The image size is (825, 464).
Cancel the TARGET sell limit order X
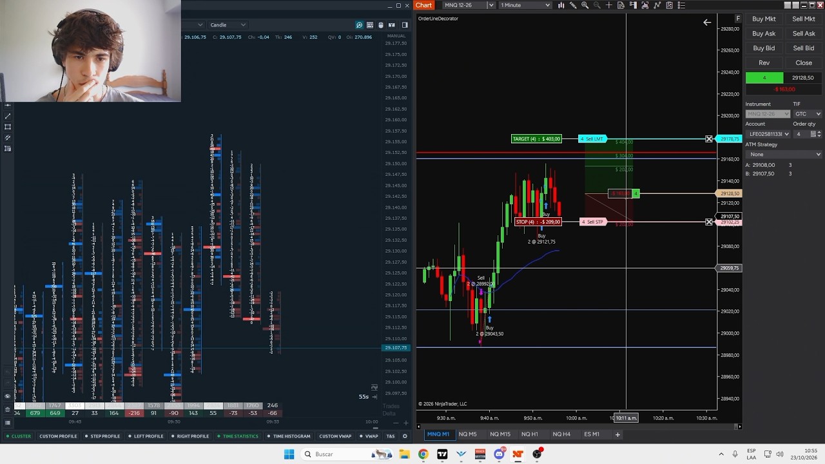709,139
